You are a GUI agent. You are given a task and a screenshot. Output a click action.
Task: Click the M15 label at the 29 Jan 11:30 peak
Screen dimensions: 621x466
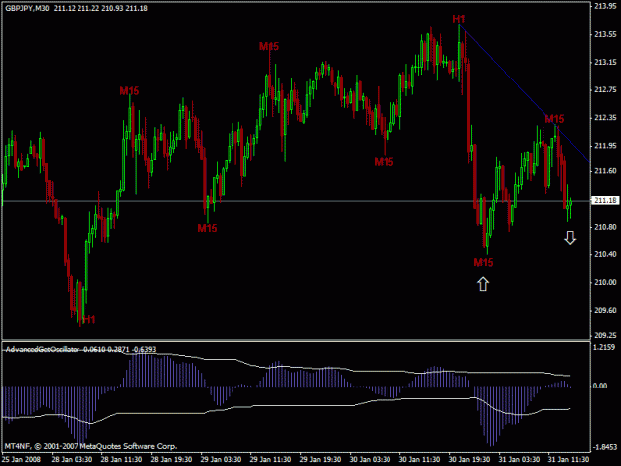(x=269, y=46)
